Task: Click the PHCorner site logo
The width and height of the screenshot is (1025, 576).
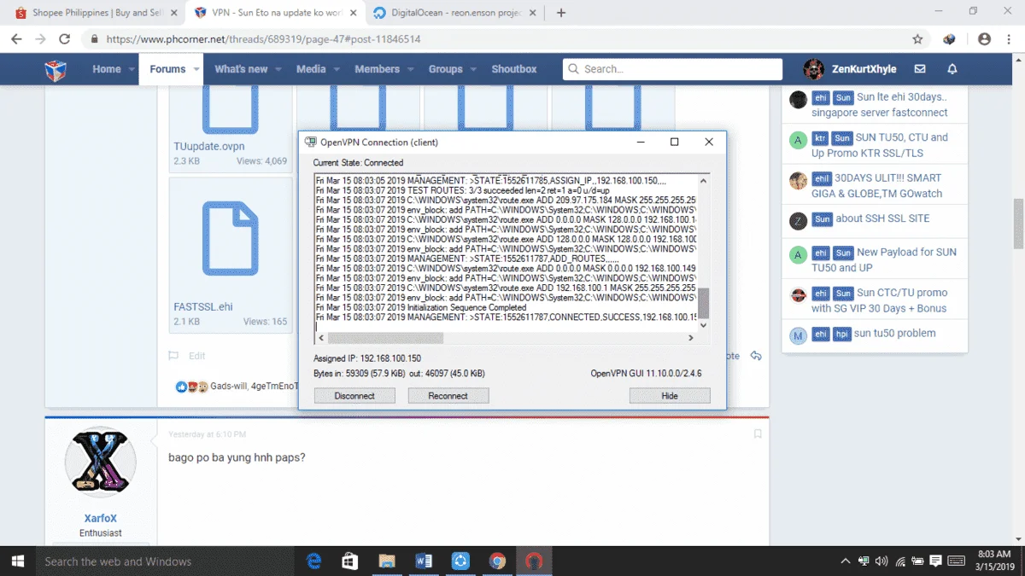Action: (56, 69)
